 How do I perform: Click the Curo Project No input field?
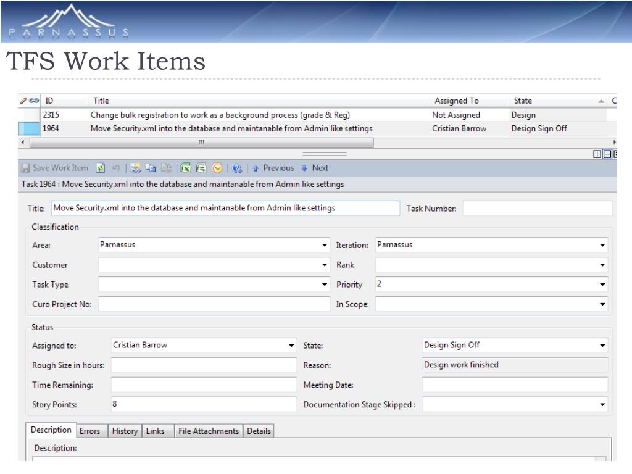tap(214, 304)
